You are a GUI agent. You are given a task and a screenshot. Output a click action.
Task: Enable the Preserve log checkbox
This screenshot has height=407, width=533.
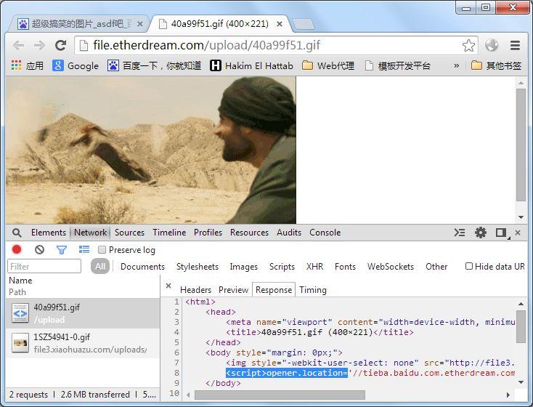point(102,250)
